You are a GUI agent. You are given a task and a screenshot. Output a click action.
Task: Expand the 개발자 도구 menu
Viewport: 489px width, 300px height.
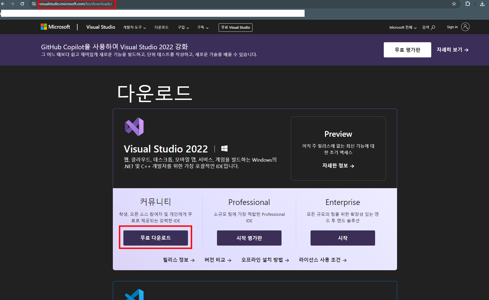[x=135, y=27]
